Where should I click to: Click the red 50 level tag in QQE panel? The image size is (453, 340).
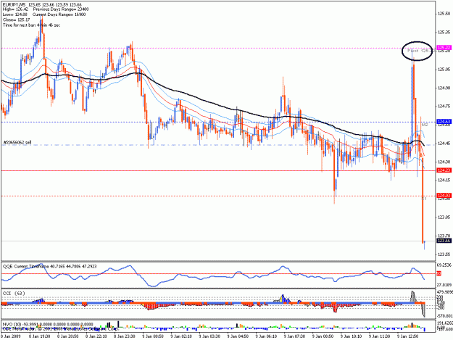(x=439, y=273)
